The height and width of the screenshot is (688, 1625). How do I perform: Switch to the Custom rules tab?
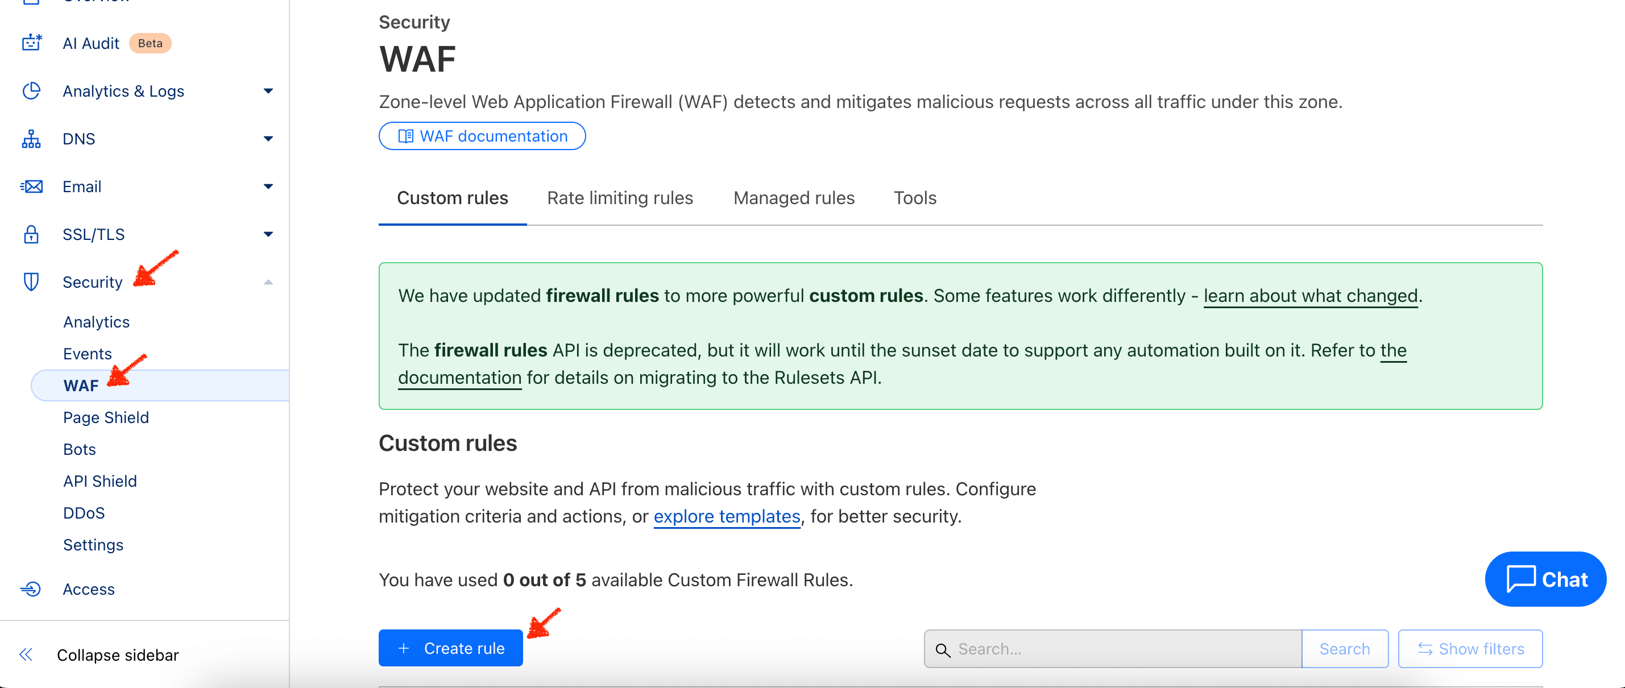pos(452,198)
